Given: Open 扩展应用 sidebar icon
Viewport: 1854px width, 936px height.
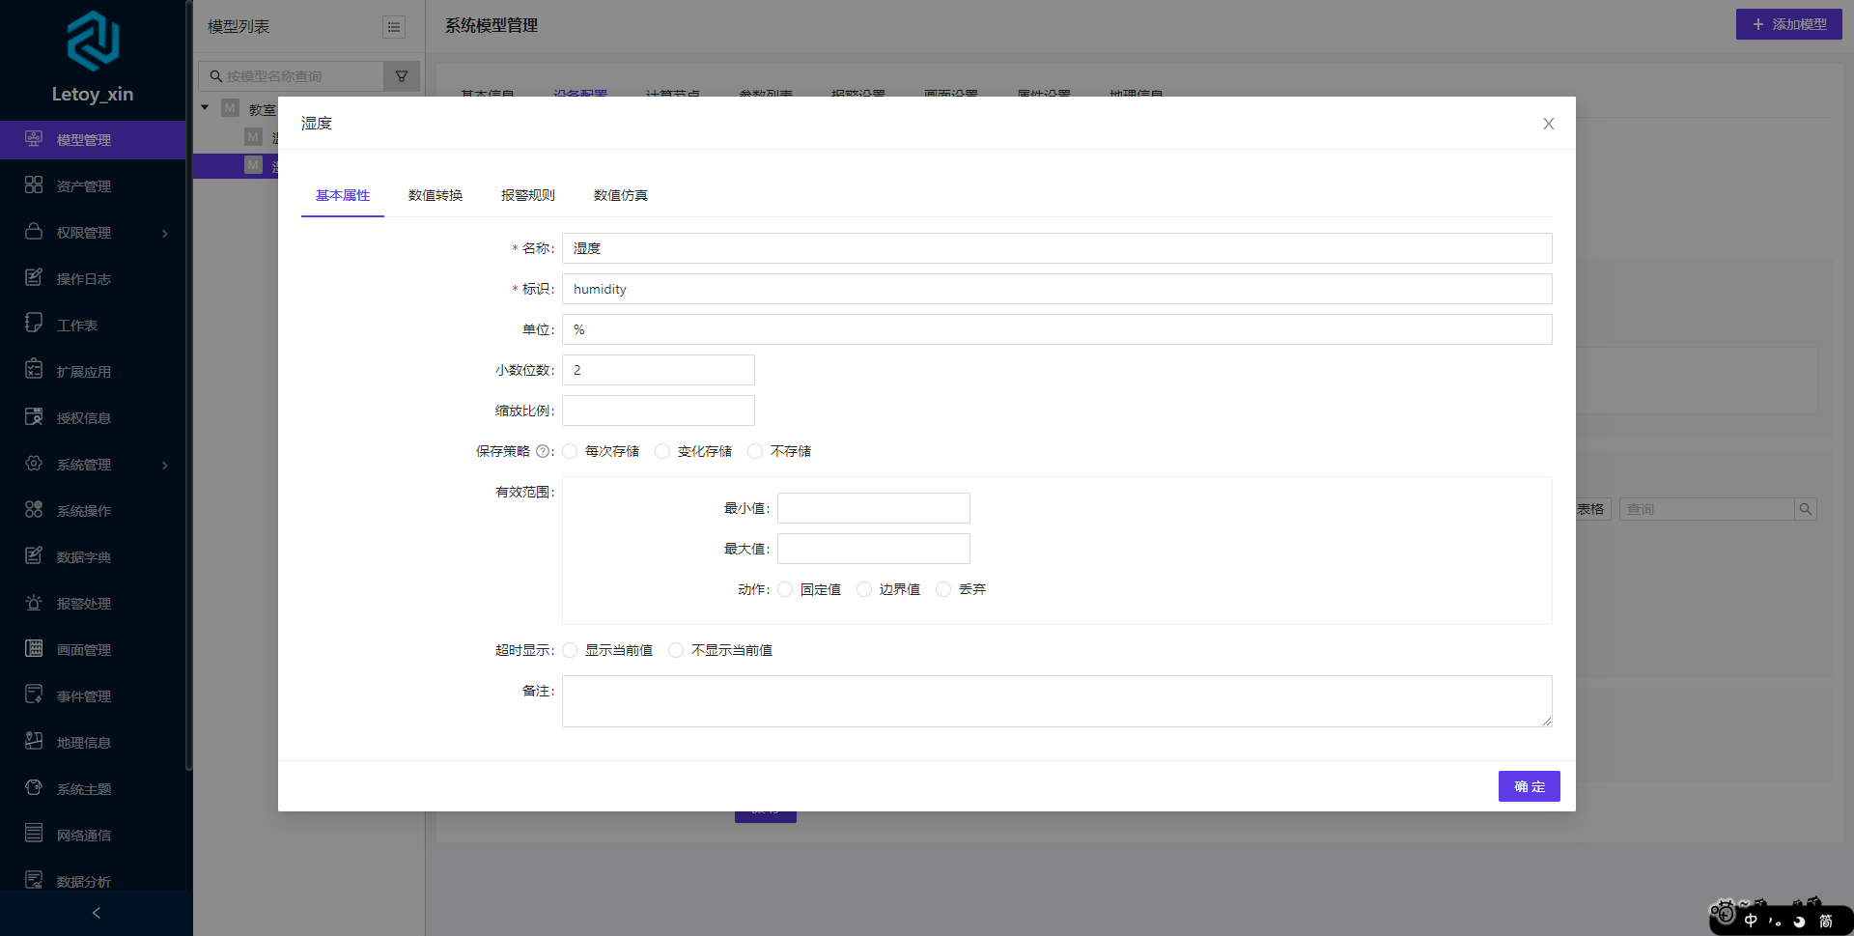Looking at the screenshot, I should click(34, 370).
